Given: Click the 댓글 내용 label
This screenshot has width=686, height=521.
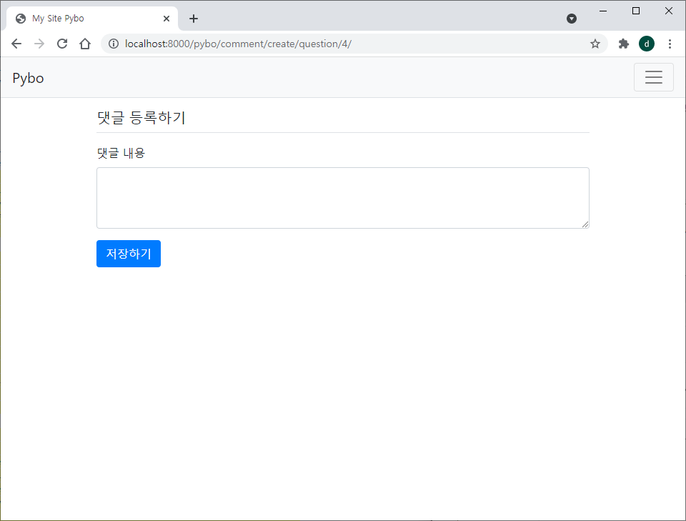Looking at the screenshot, I should pyautogui.click(x=121, y=153).
